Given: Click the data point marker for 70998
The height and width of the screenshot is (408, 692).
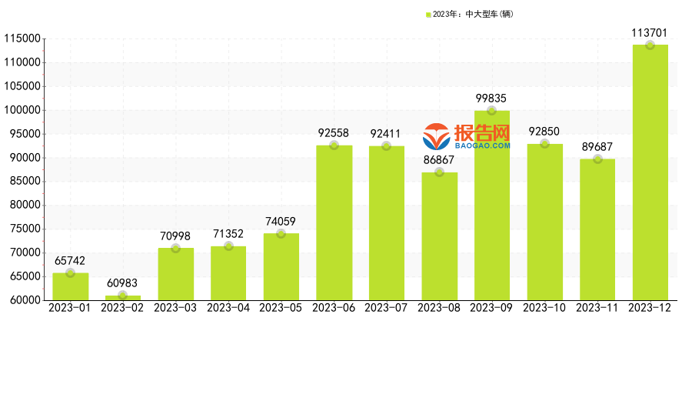Looking at the screenshot, I should [x=175, y=249].
